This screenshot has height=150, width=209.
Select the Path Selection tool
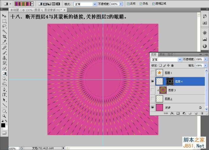tap(4, 100)
